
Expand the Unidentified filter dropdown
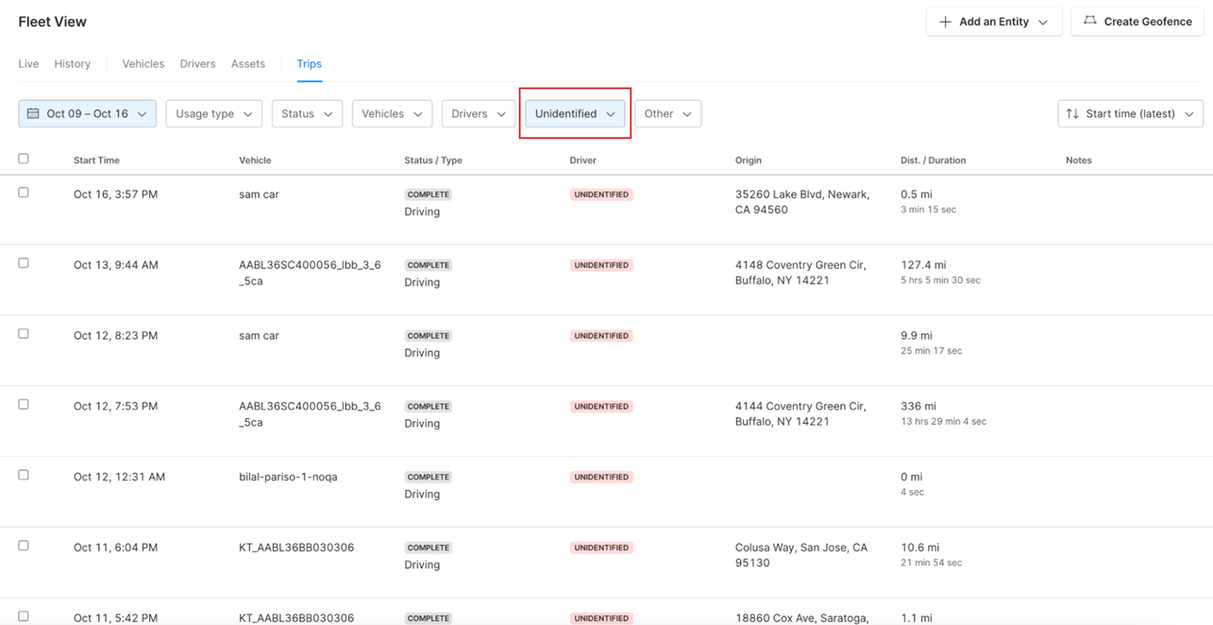(575, 113)
